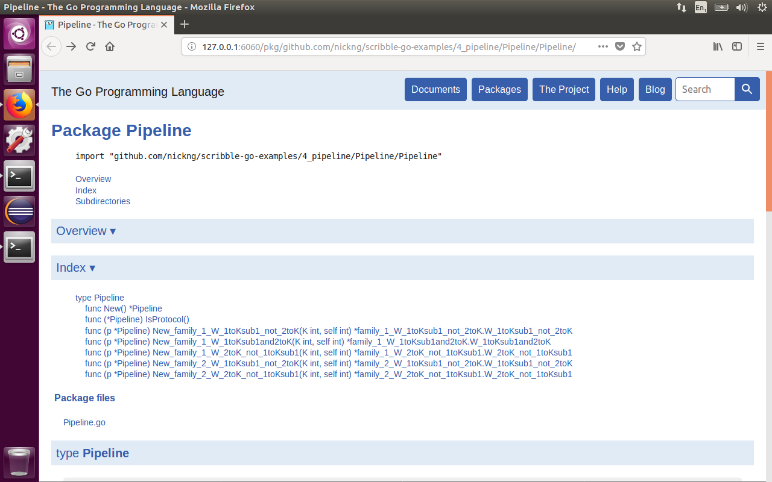Open New_family_2_W_1toKsub1_not_2toK function link
The width and height of the screenshot is (772, 482).
coord(329,363)
